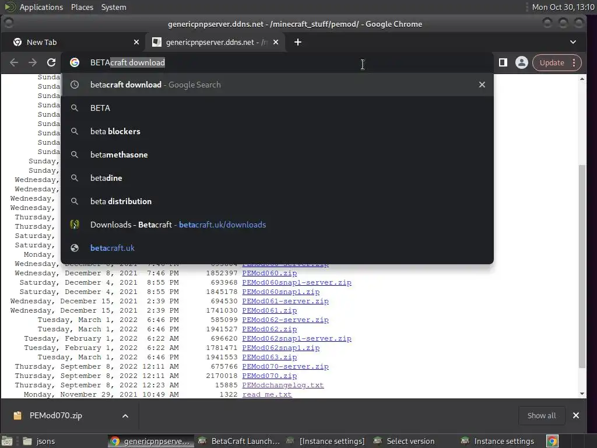Viewport: 597px width, 448px height.
Task: Open downloaded PEMod070.zip in downloads bar
Action: [x=55, y=415]
